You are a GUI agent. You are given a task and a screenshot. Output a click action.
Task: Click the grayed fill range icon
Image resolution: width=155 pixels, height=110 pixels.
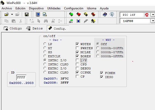60,21
